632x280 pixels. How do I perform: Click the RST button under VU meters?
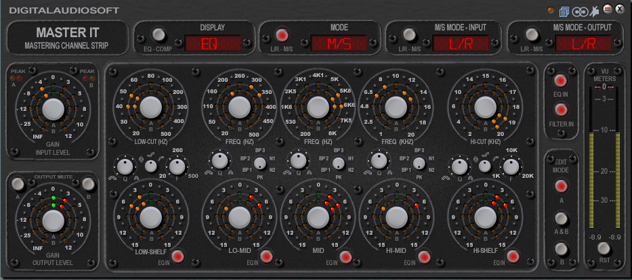pyautogui.click(x=604, y=248)
